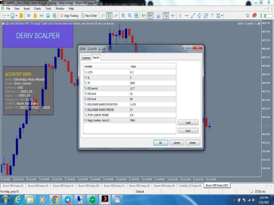Switch to the Common tab in dialog
The width and height of the screenshot is (274, 205).
coord(86,58)
